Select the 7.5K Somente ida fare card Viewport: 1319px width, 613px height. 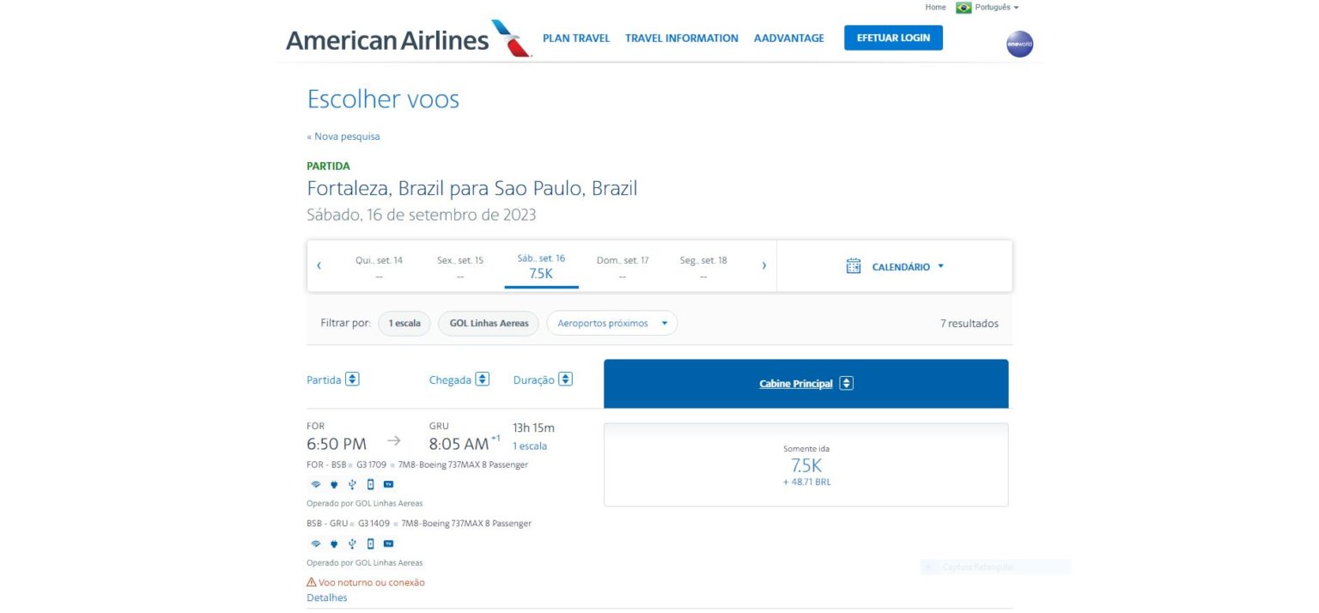coord(805,464)
